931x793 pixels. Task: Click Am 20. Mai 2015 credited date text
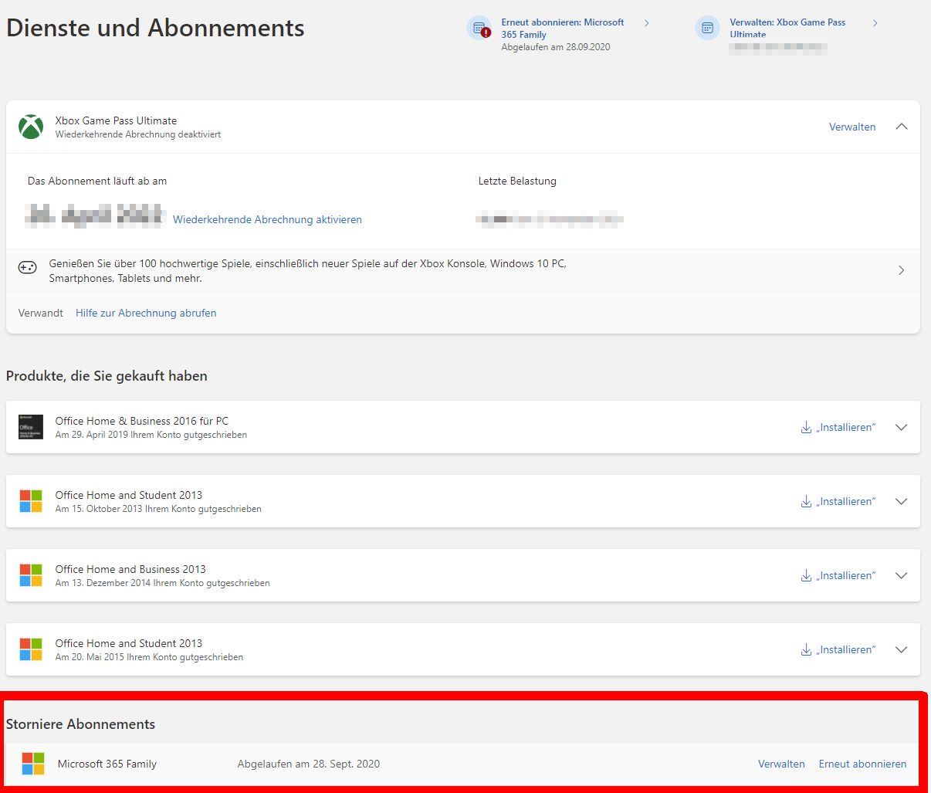(149, 657)
